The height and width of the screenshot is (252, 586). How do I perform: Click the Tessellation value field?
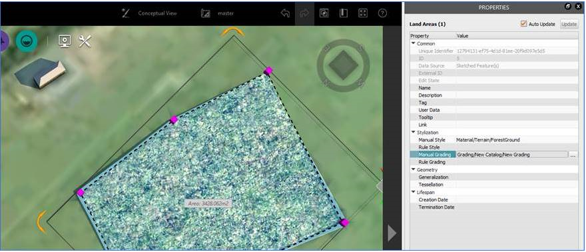[517, 184]
